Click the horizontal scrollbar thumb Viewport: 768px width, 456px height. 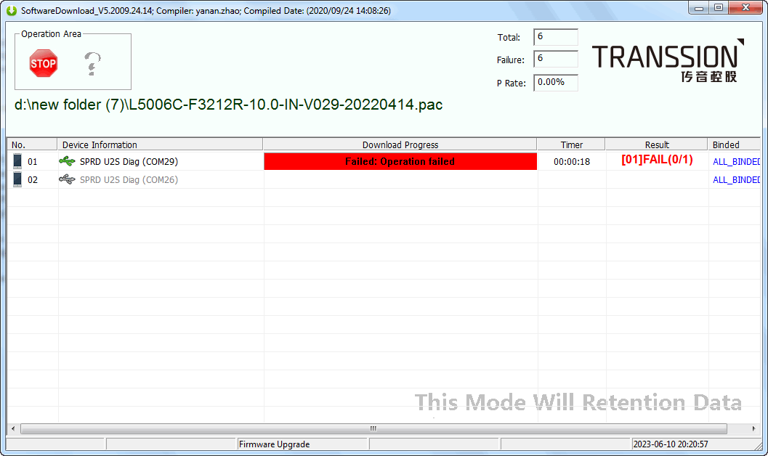point(373,428)
